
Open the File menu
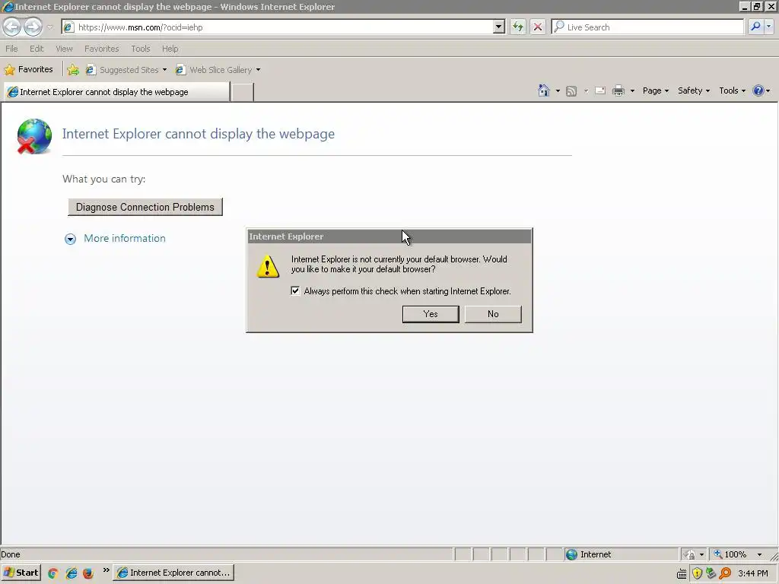(x=11, y=49)
